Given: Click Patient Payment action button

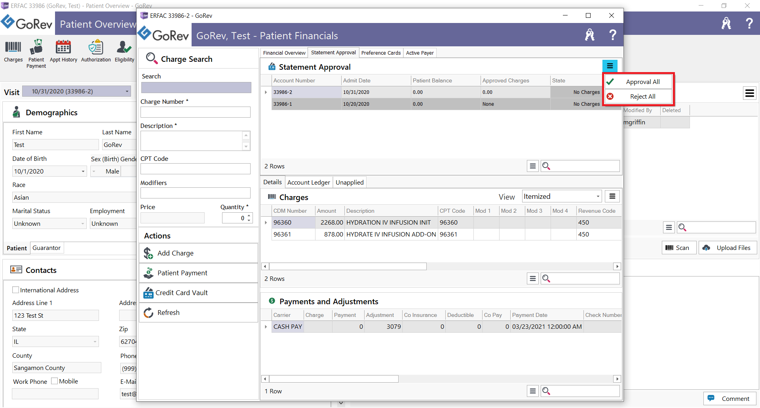Looking at the screenshot, I should tap(199, 273).
